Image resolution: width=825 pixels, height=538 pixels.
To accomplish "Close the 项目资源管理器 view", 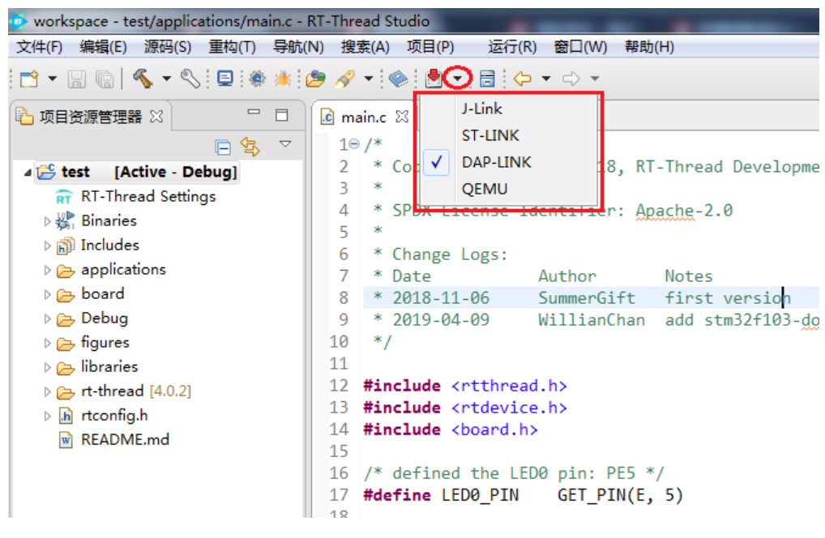I will [156, 116].
